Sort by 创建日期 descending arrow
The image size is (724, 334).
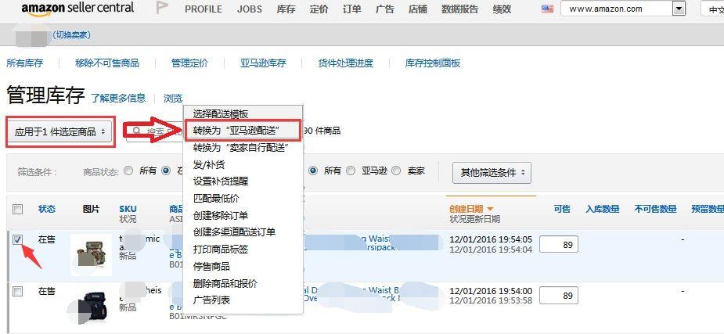490,209
